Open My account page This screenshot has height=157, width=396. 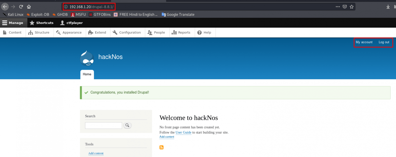pyautogui.click(x=364, y=42)
